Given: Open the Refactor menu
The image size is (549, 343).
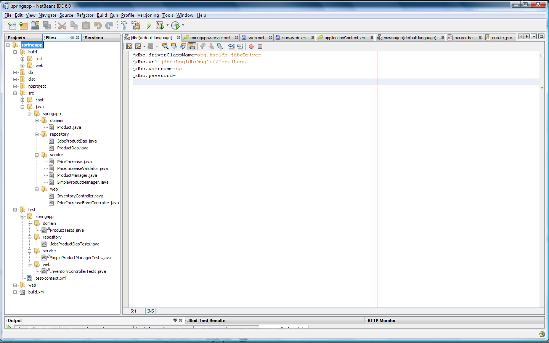Looking at the screenshot, I should click(85, 15).
